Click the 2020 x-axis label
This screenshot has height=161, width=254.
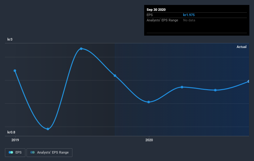pos(149,140)
